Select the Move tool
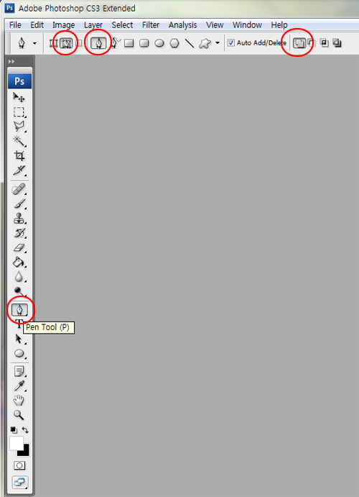359x497 pixels. pyautogui.click(x=19, y=97)
